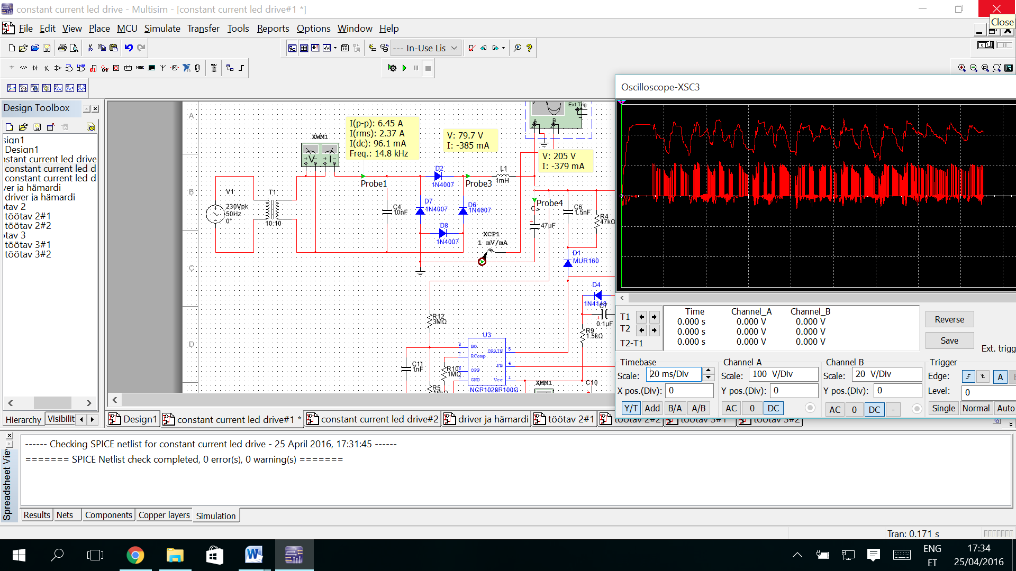Increase timebase scale with up arrow
Image resolution: width=1016 pixels, height=571 pixels.
[709, 372]
